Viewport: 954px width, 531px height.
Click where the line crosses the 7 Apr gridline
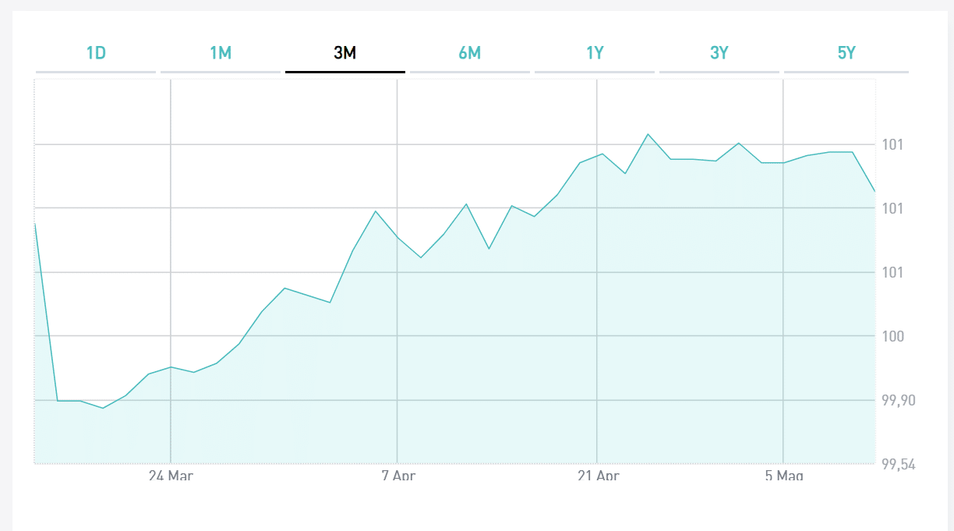pyautogui.click(x=397, y=237)
